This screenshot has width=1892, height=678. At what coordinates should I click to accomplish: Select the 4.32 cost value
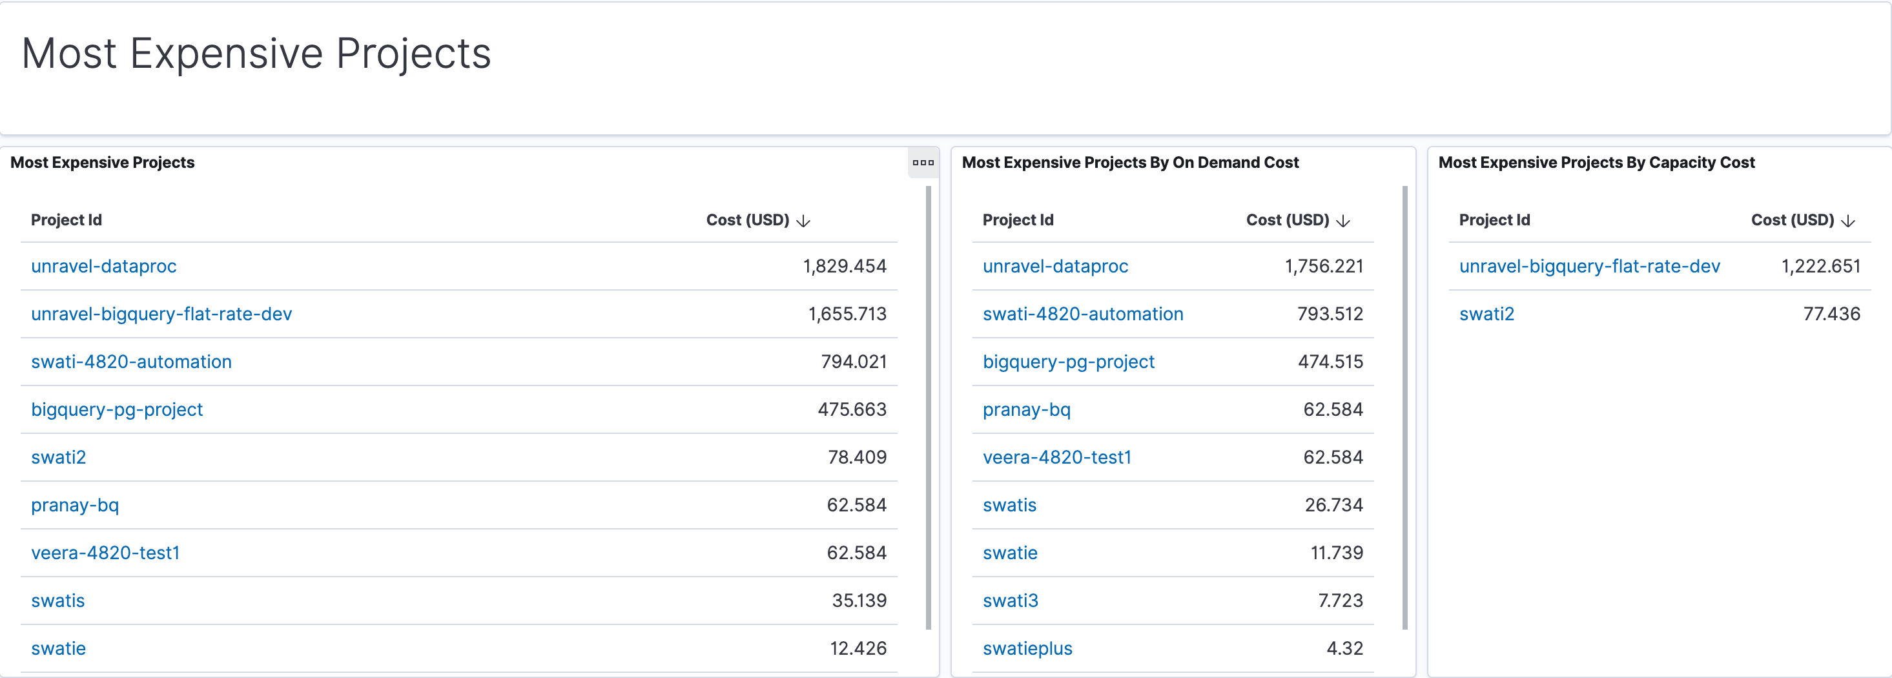1345,648
